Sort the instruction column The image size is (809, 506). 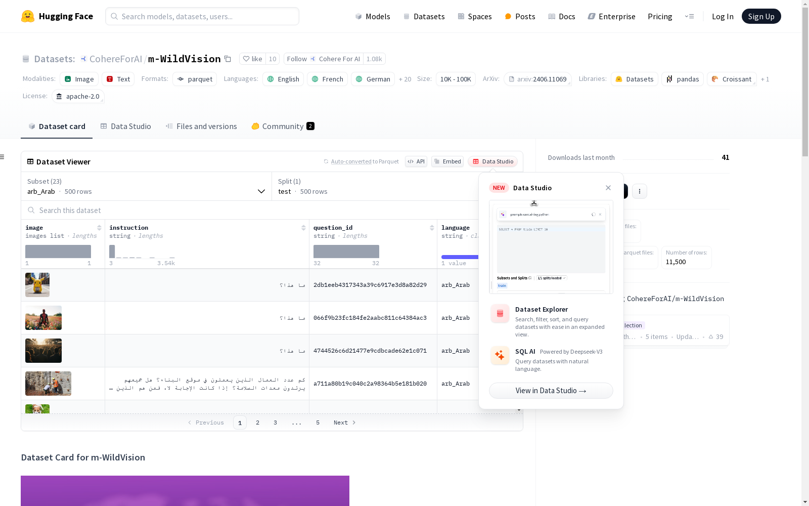[x=303, y=228]
